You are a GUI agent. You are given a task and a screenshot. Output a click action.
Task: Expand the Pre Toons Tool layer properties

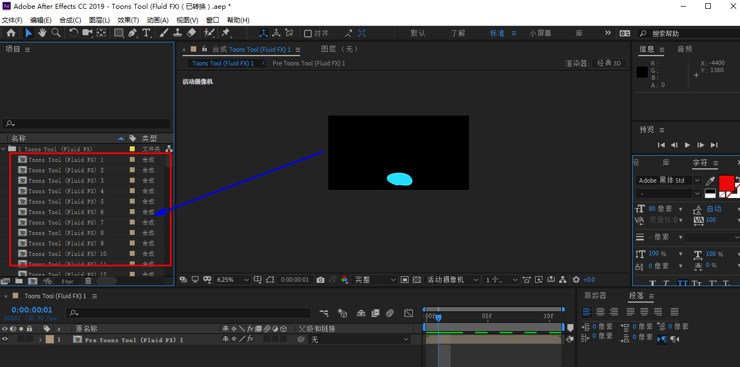(x=40, y=339)
